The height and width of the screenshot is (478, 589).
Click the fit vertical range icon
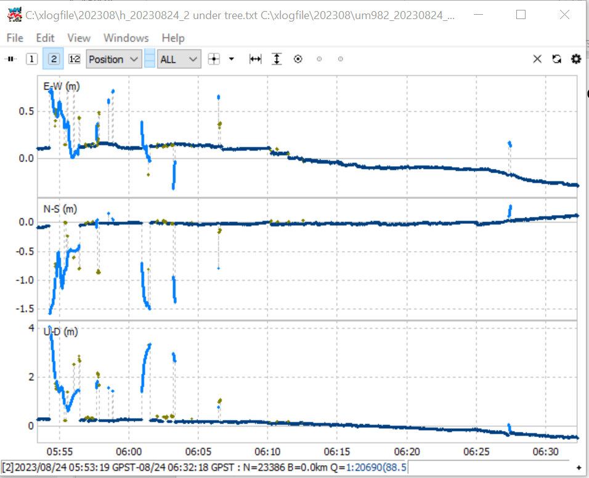(277, 59)
